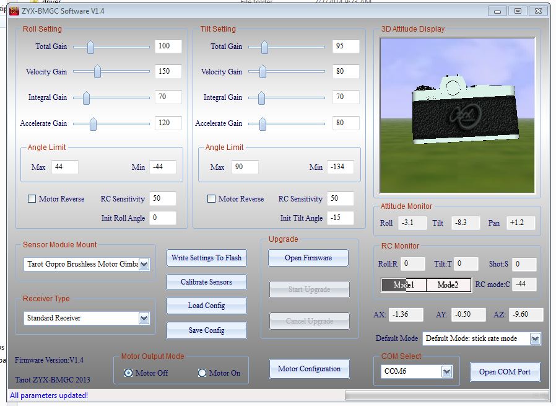Click the Tilt Accelerate Gain value field

[346, 123]
